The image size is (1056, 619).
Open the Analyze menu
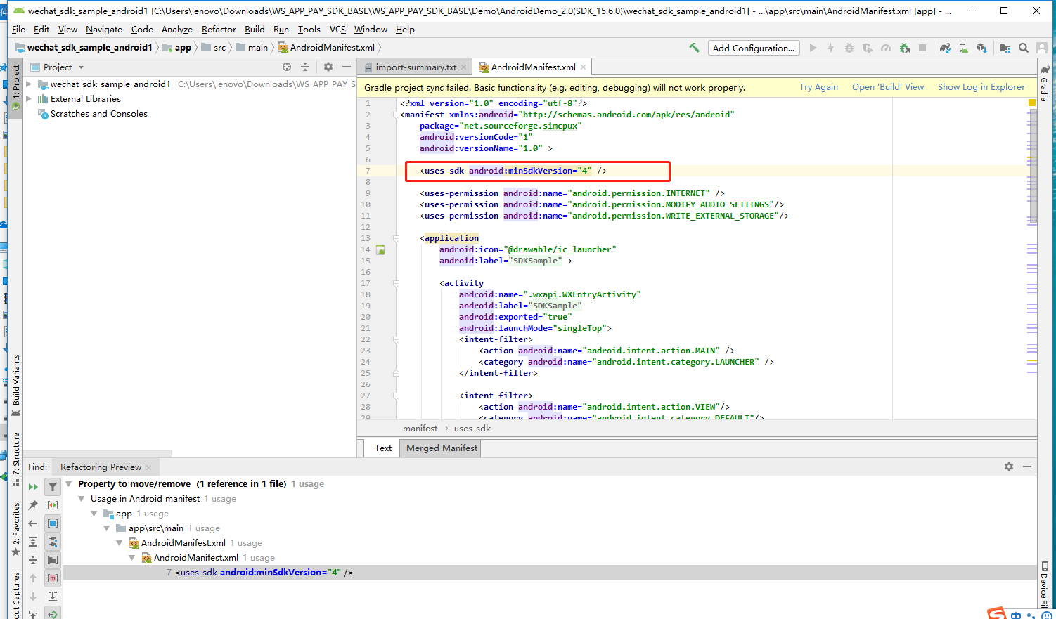pyautogui.click(x=176, y=29)
